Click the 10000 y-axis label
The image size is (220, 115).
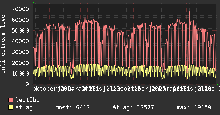(x=20, y=74)
